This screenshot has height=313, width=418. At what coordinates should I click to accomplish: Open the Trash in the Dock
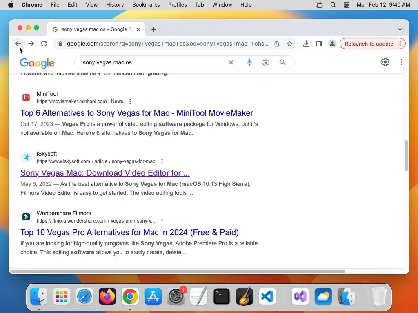click(x=379, y=296)
